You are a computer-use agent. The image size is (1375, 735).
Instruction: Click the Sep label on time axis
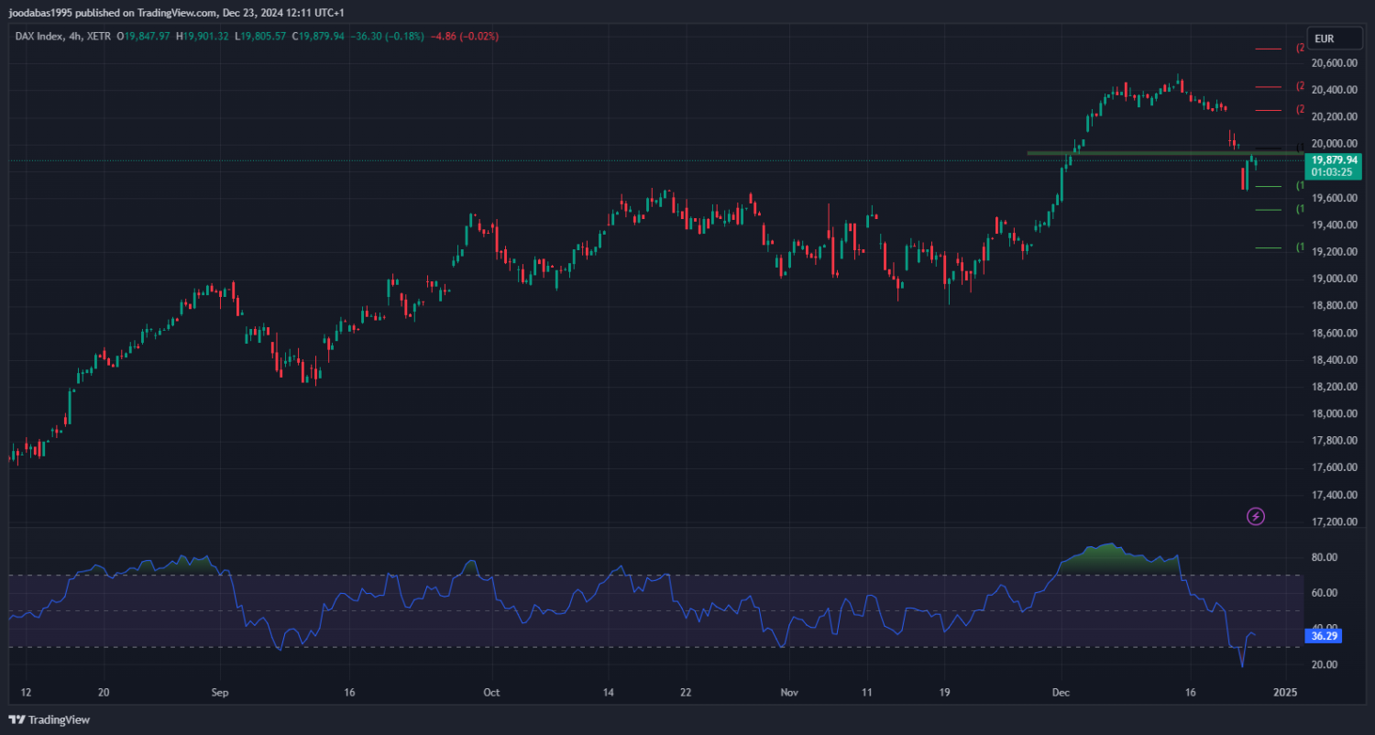[218, 693]
